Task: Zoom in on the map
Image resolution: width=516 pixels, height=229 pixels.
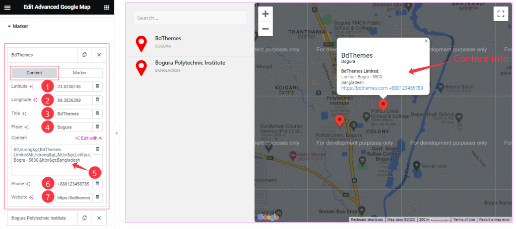Action: (265, 14)
